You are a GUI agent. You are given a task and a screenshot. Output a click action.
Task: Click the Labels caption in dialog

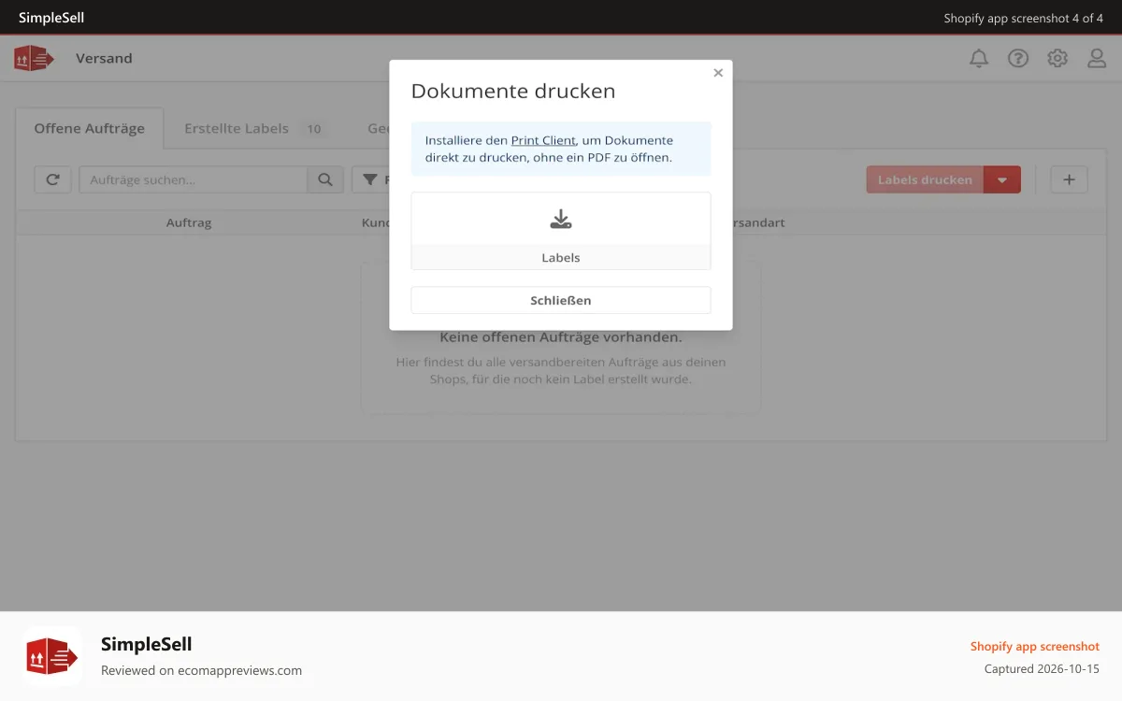[561, 258]
